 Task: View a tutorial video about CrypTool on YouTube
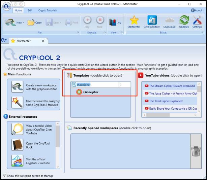[x=17, y=129]
